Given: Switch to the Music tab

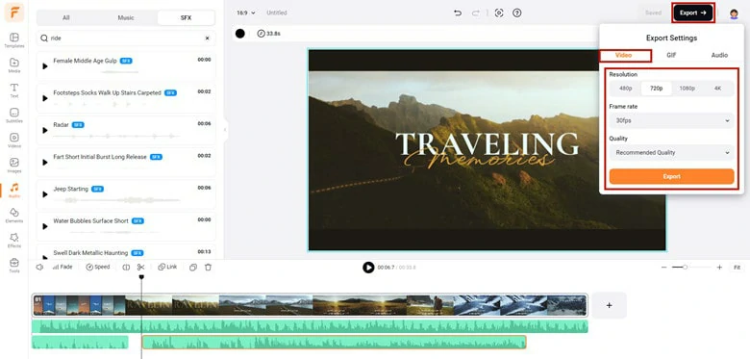Looking at the screenshot, I should click(126, 17).
